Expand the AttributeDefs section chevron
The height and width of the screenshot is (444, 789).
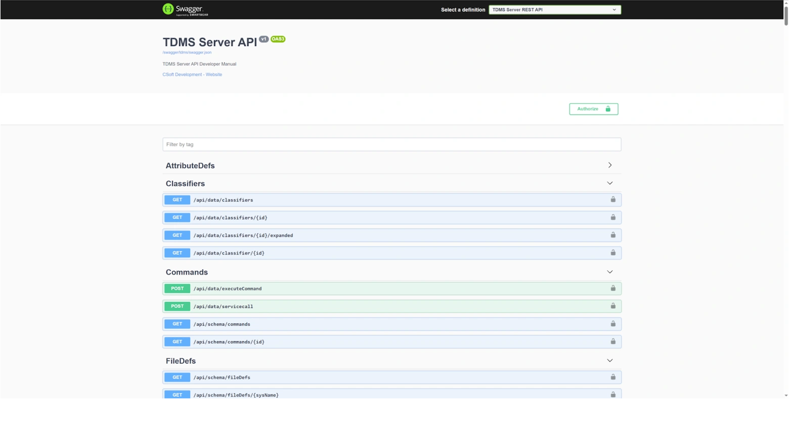point(610,165)
